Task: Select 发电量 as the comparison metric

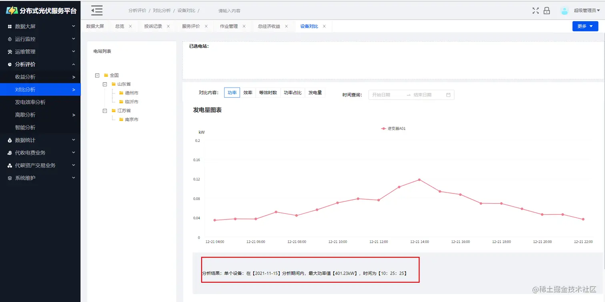Action: pyautogui.click(x=315, y=92)
